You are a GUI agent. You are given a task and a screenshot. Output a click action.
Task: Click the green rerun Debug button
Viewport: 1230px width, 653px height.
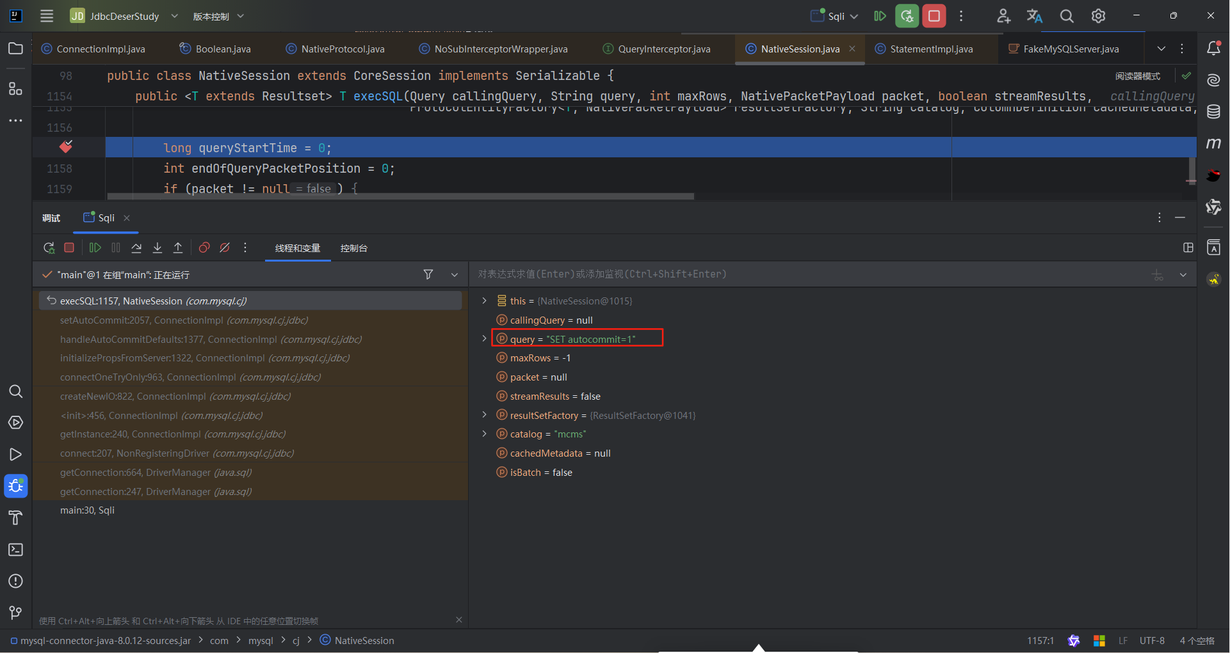[907, 16]
